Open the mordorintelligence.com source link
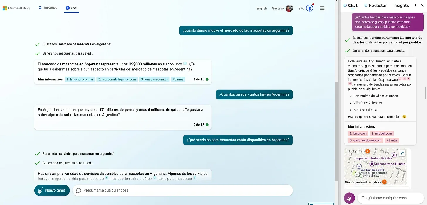The image size is (427, 205). [117, 79]
